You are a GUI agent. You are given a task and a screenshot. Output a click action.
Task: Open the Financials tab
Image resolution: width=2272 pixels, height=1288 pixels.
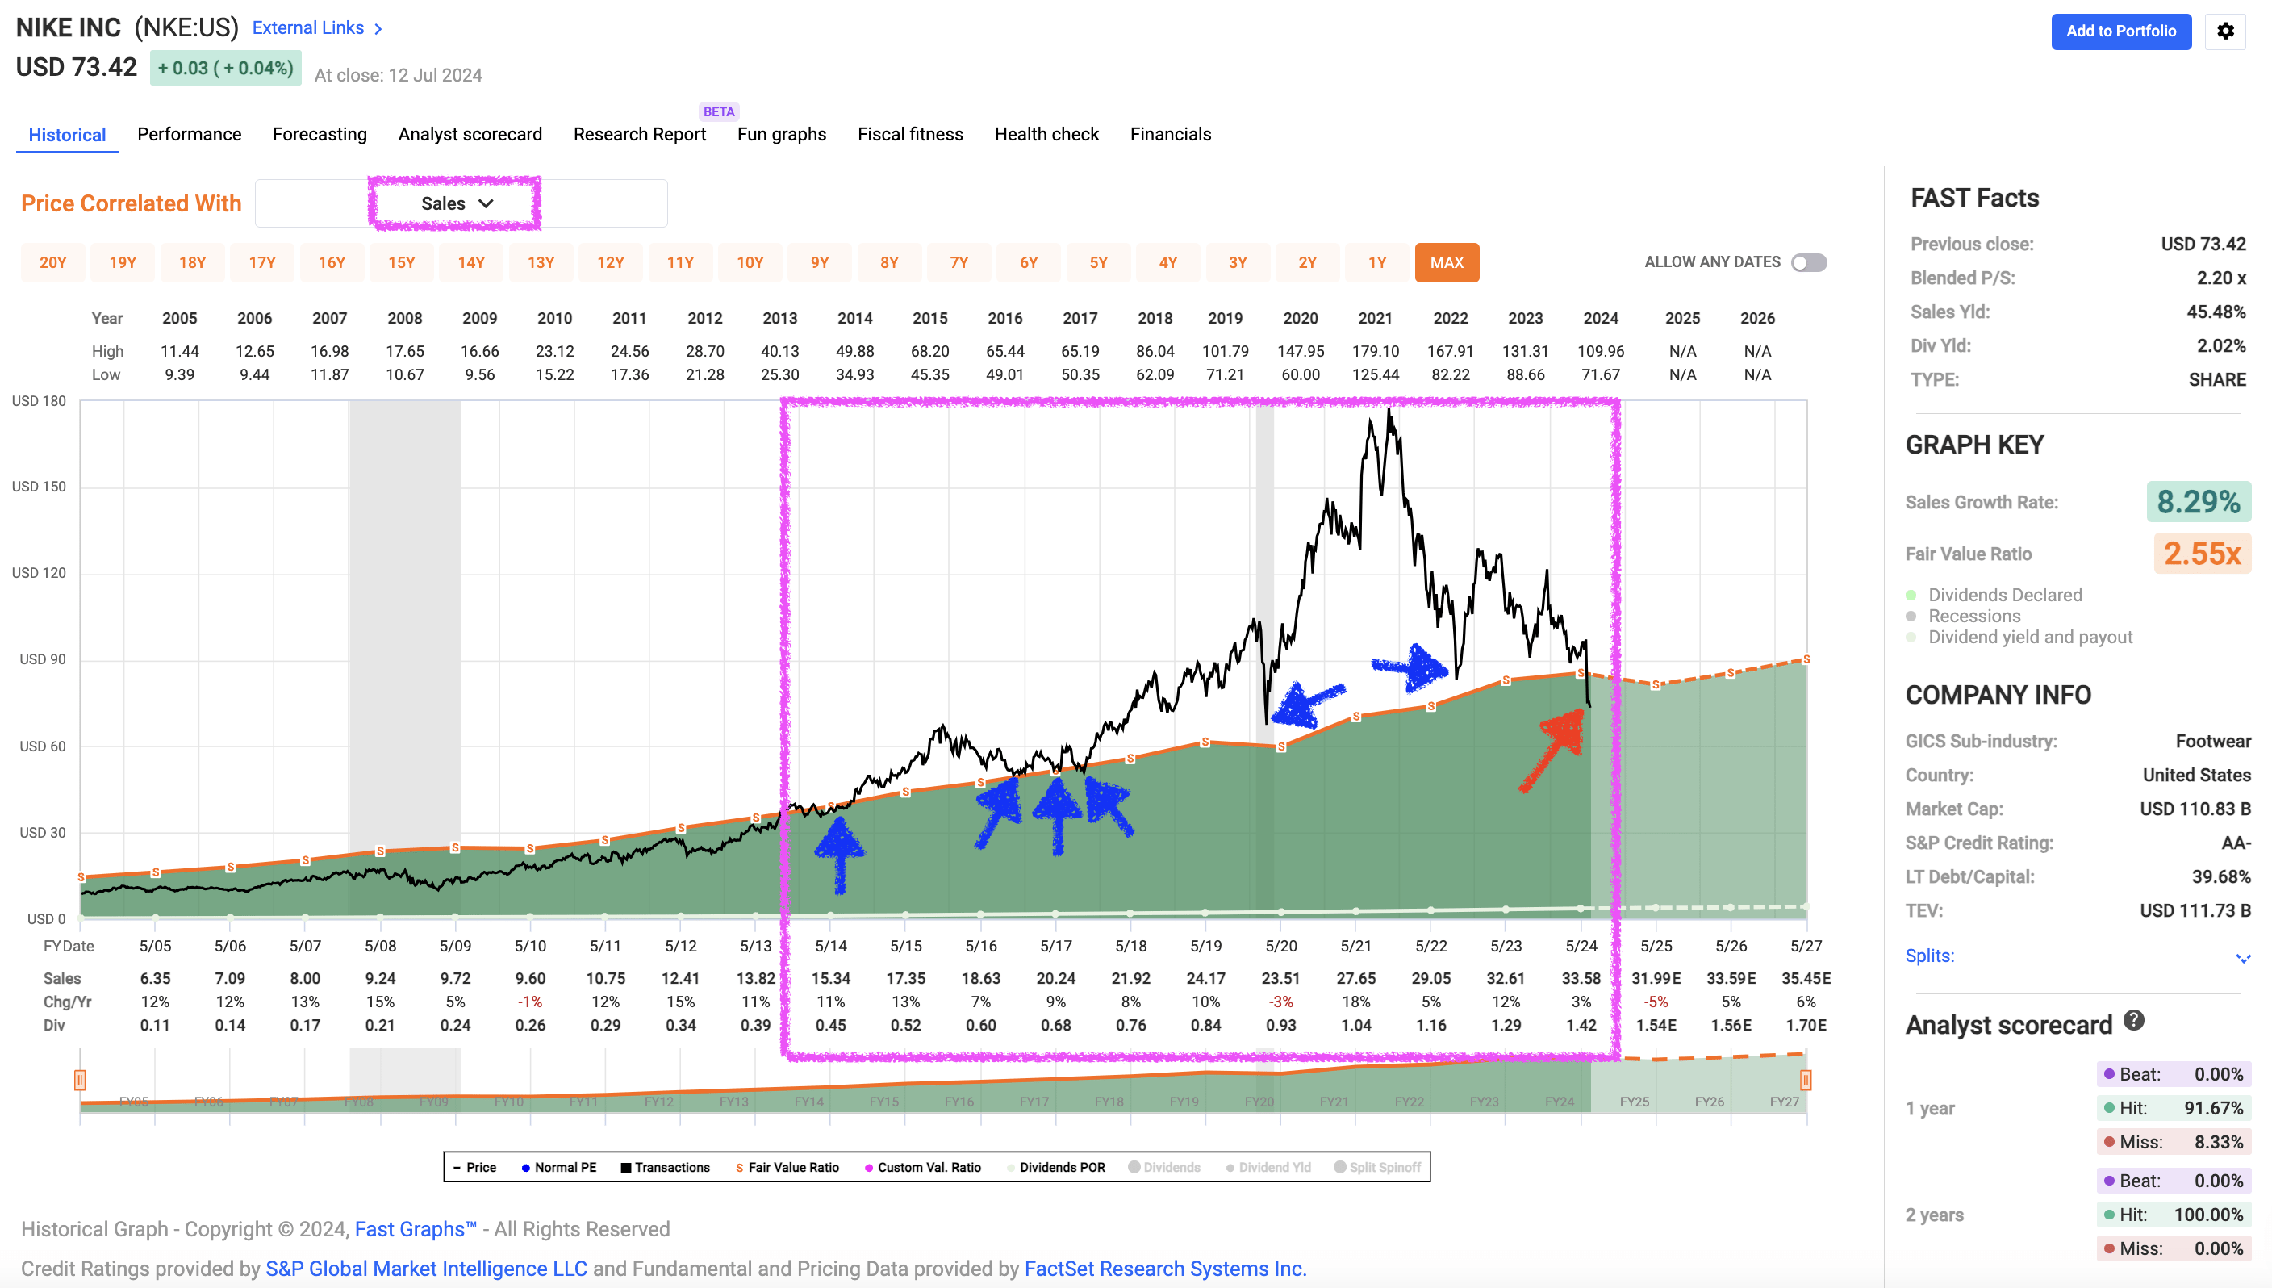(1170, 135)
